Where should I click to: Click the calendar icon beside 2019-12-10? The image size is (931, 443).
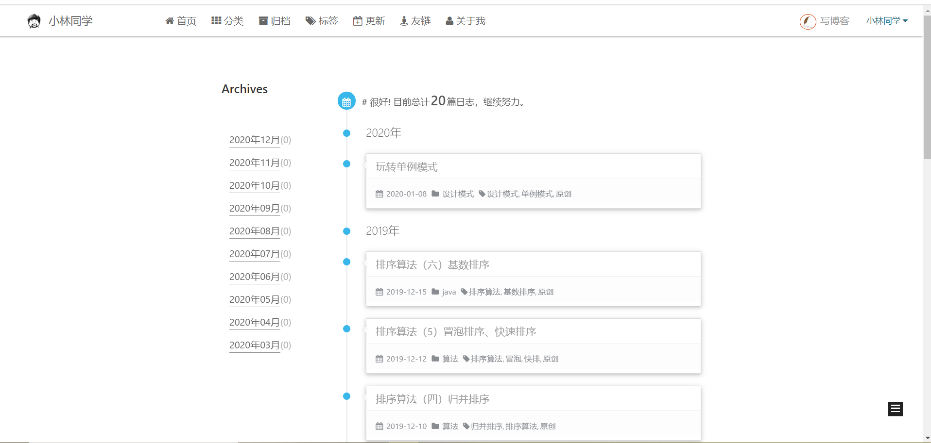pos(379,426)
